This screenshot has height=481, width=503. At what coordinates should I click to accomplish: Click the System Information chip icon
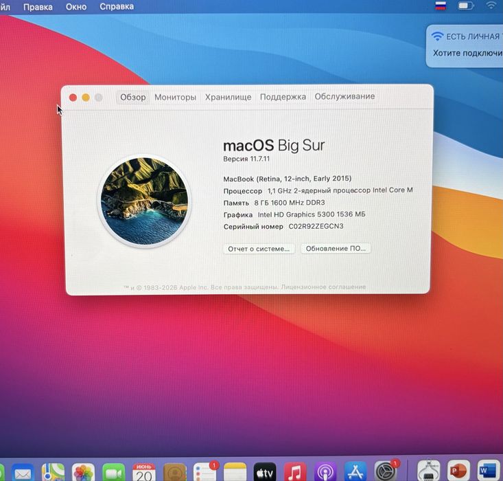tap(429, 471)
